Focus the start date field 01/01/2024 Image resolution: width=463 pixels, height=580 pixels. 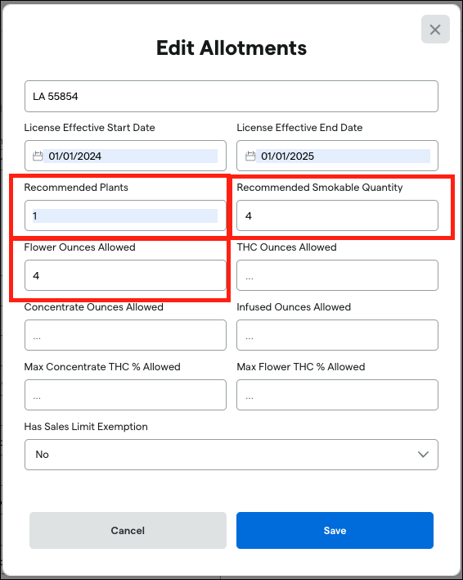(125, 156)
